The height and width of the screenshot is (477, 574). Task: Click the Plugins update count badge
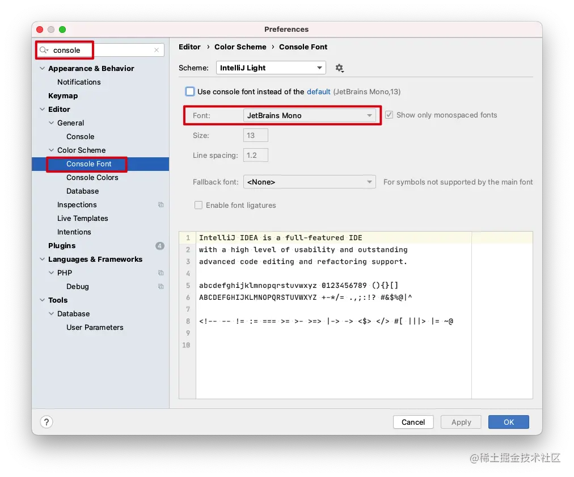(159, 246)
